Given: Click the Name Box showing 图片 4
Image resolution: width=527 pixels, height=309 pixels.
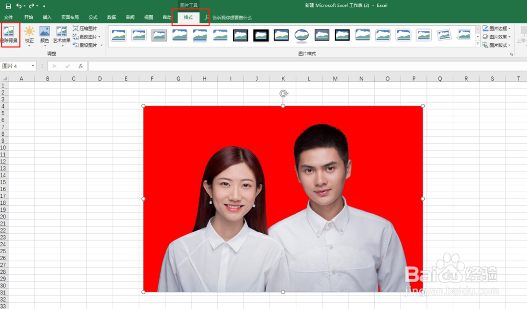Looking at the screenshot, I should click(16, 66).
